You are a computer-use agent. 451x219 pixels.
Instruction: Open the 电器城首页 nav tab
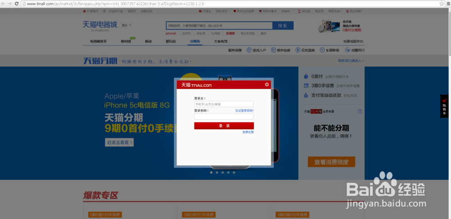pyautogui.click(x=98, y=41)
